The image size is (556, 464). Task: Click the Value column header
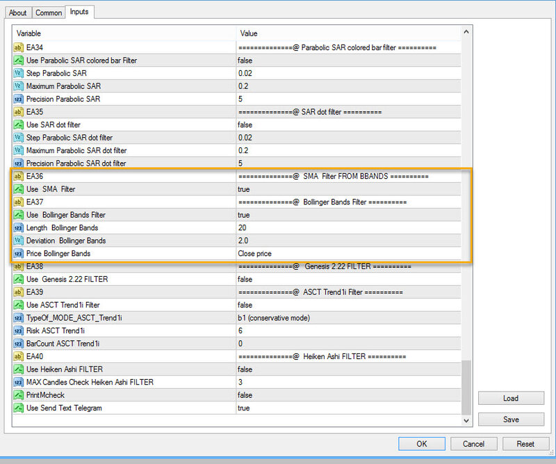(x=349, y=33)
